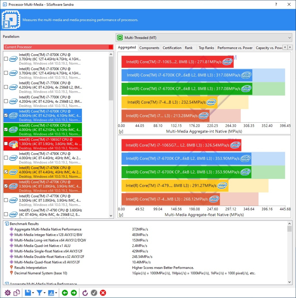The width and height of the screenshot is (296, 298).
Task: Select the unchecked i7-4790K processor row
Action: pyautogui.click(x=43, y=158)
